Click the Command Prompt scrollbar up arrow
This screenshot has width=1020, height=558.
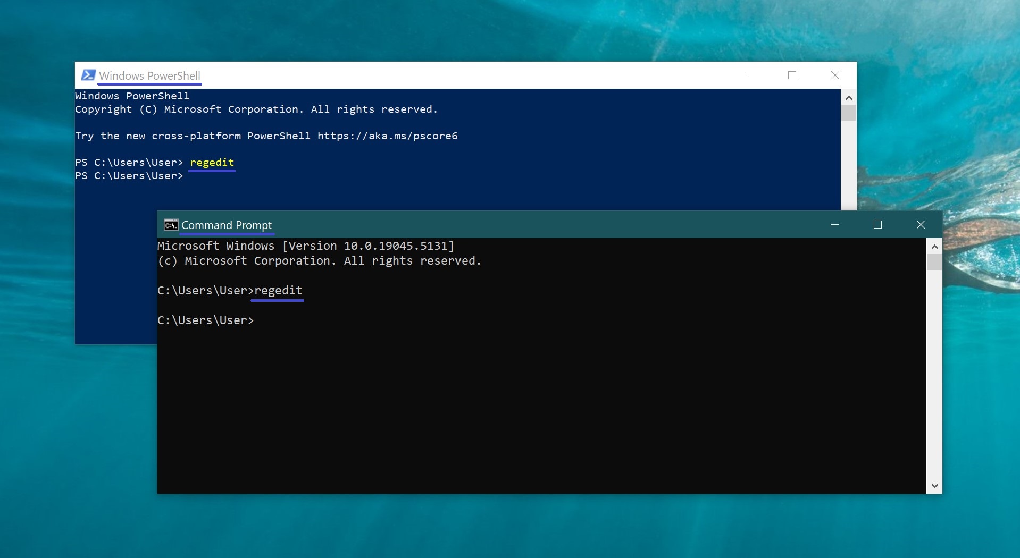coord(934,247)
